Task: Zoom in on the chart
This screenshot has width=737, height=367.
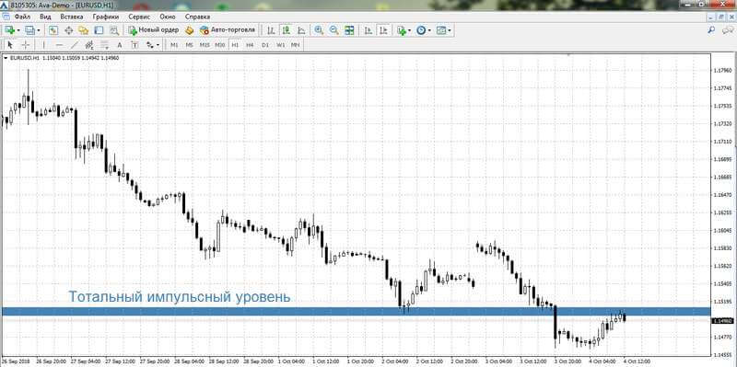Action: click(319, 30)
